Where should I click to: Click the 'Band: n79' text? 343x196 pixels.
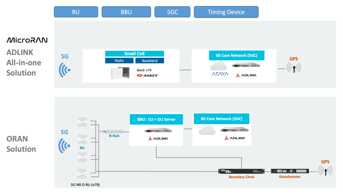coord(144,70)
